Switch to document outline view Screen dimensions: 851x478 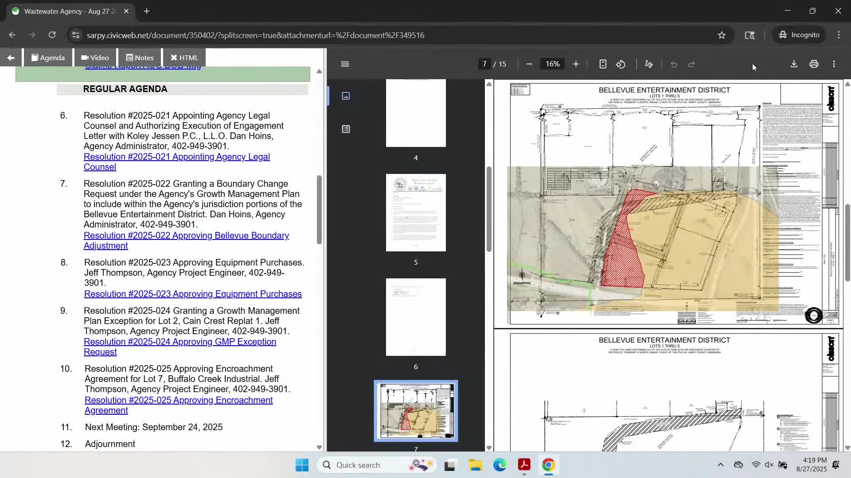pyautogui.click(x=346, y=129)
